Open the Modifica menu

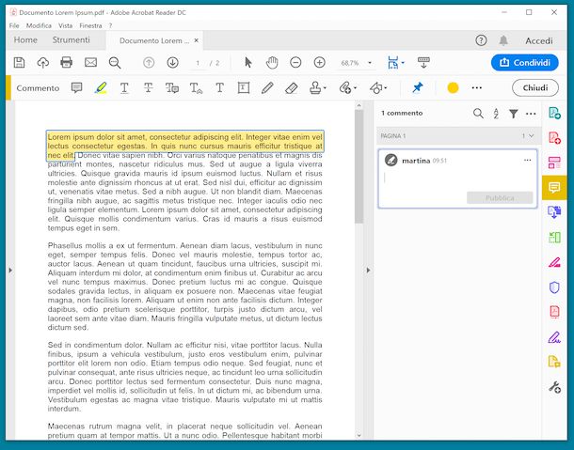tap(39, 25)
